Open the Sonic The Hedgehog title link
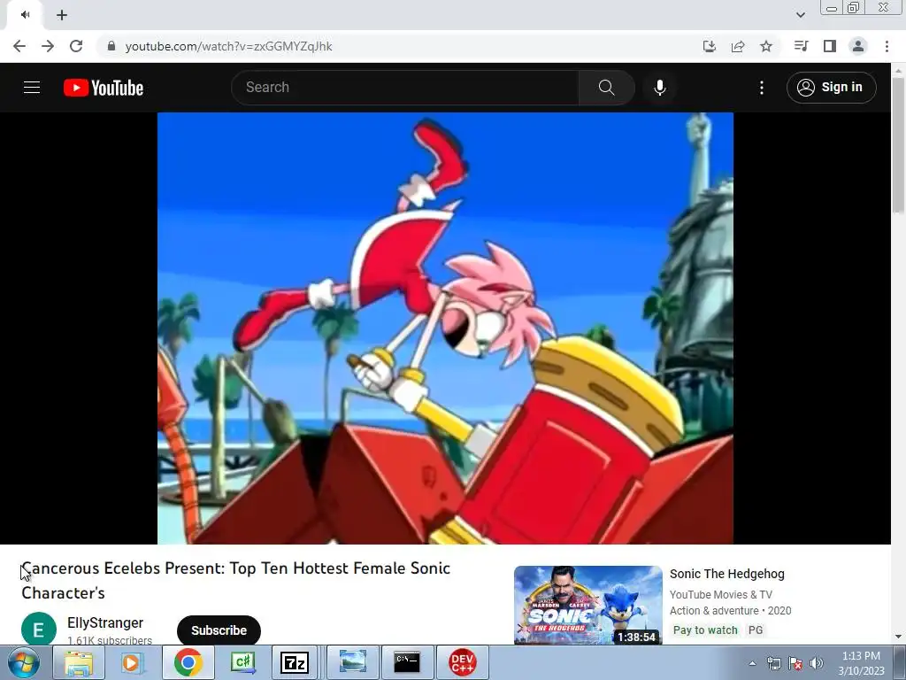 727,574
